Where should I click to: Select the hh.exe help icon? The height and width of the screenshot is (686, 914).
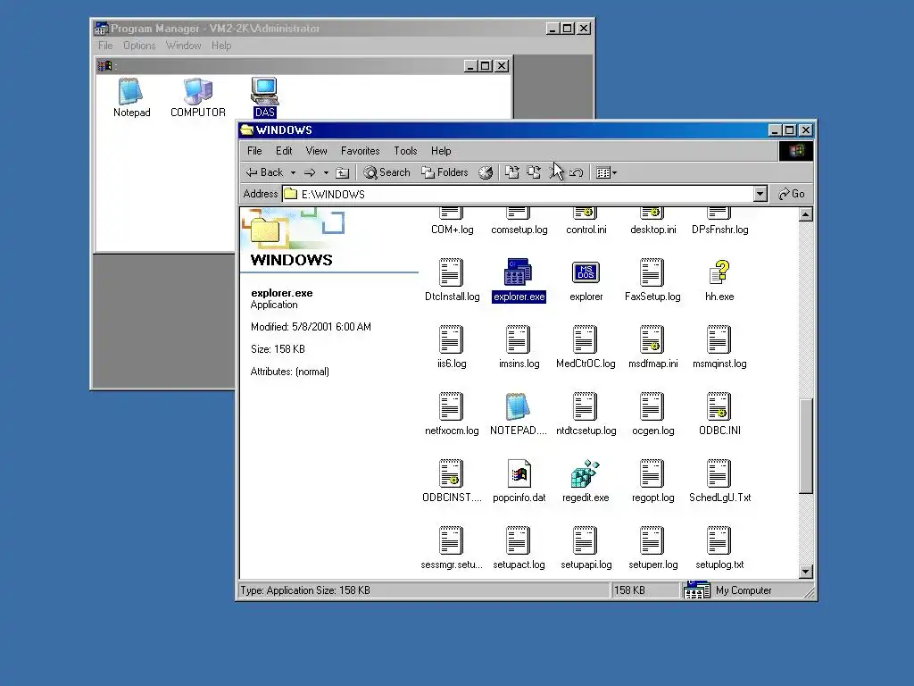(x=719, y=272)
